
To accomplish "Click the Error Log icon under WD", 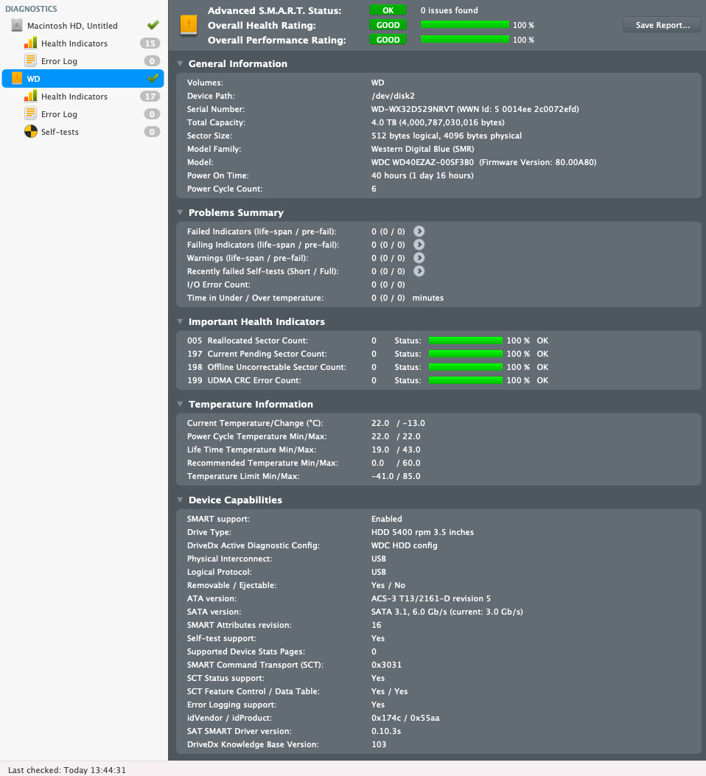I will 30,113.
